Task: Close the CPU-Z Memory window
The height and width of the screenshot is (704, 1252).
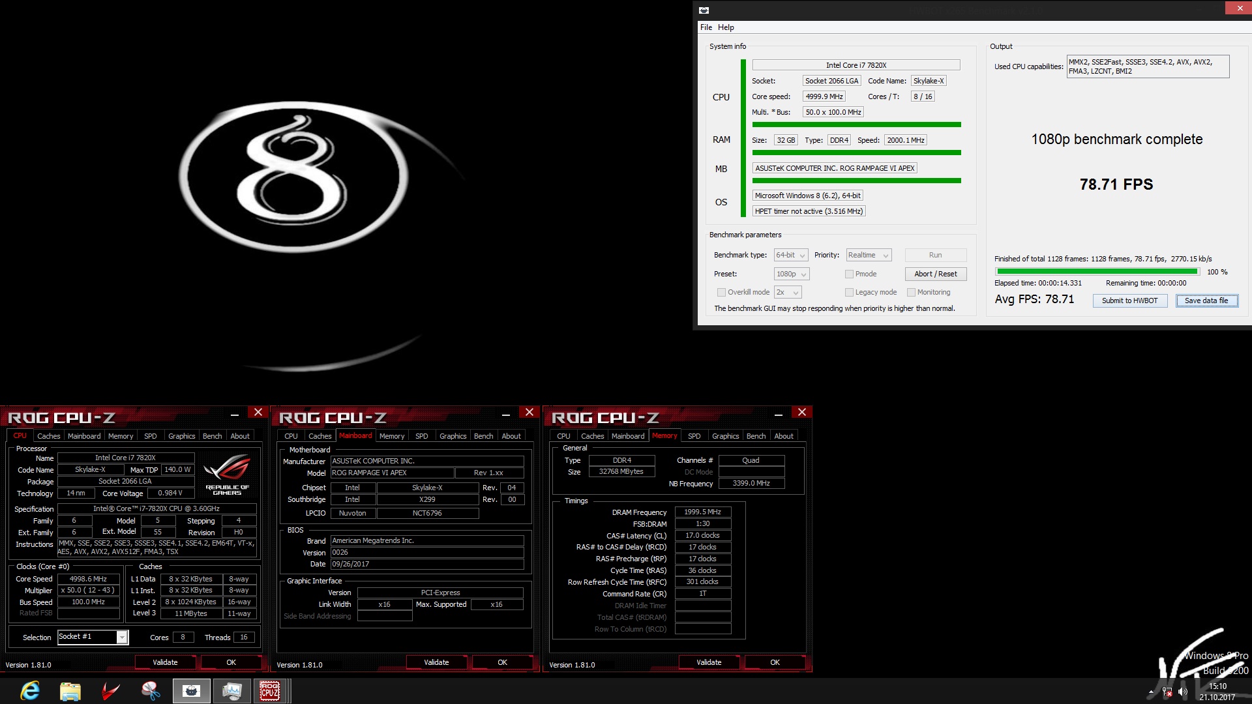Action: pos(802,413)
